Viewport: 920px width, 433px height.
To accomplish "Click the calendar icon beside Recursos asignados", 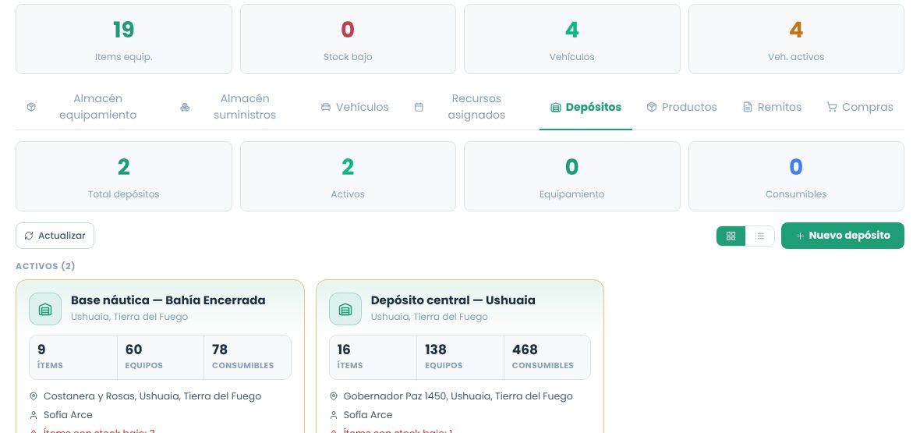I will (x=419, y=107).
